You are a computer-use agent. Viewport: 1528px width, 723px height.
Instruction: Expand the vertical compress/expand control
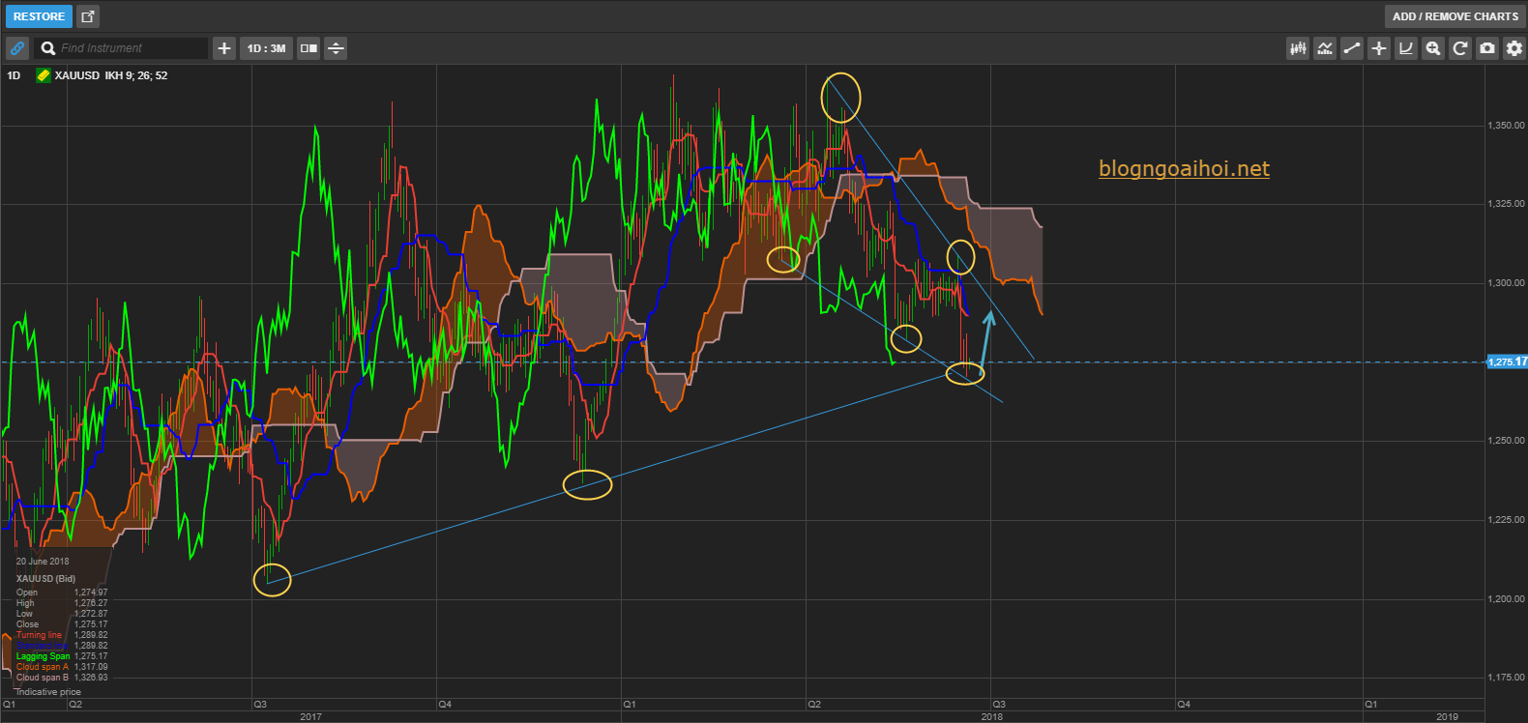[x=336, y=48]
